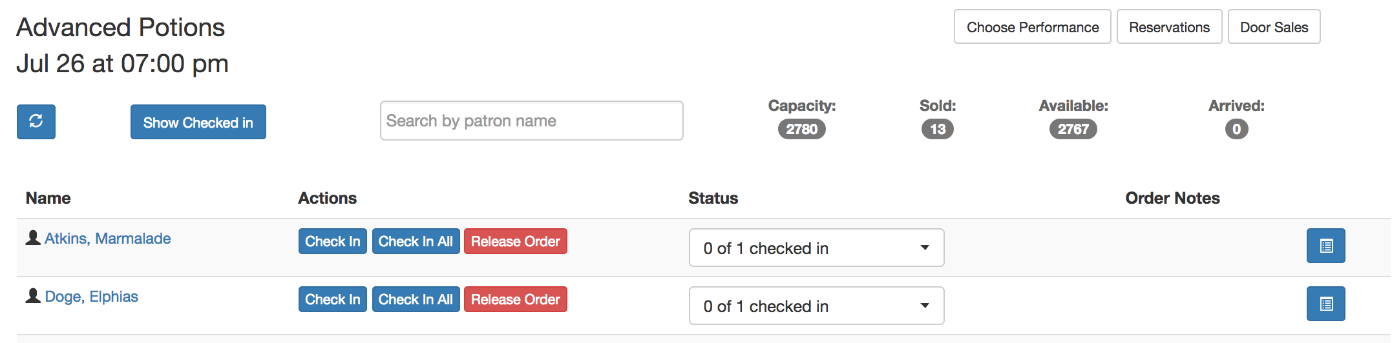Image resolution: width=1392 pixels, height=343 pixels.
Task: Expand Doge status dropdown
Action: pyautogui.click(x=816, y=306)
